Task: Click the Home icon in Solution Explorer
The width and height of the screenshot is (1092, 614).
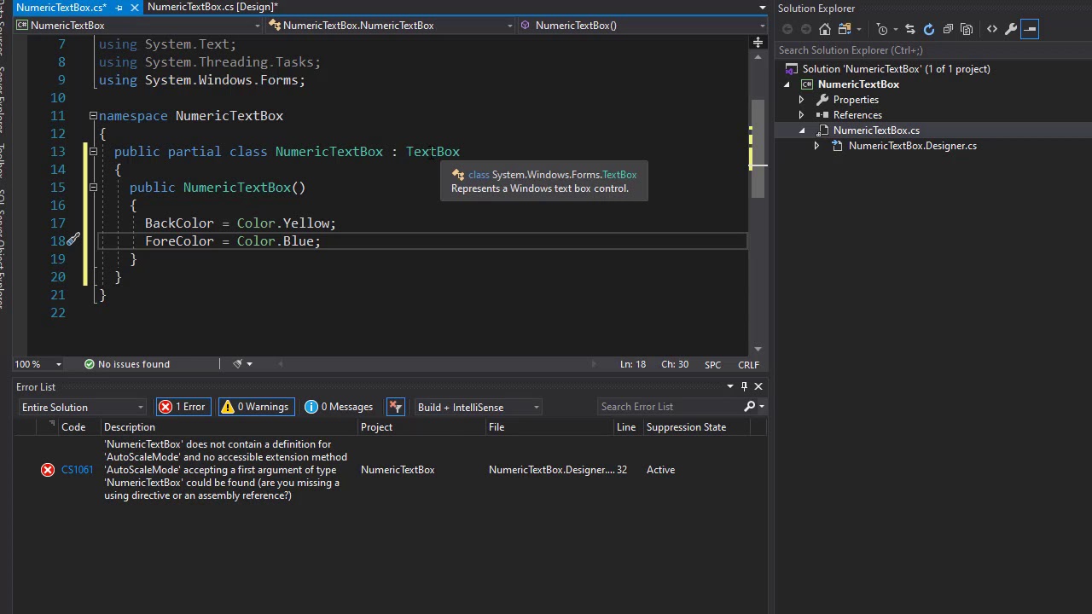Action: click(x=824, y=29)
